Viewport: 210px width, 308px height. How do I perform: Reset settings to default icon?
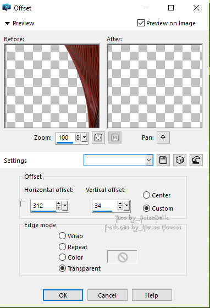point(196,160)
